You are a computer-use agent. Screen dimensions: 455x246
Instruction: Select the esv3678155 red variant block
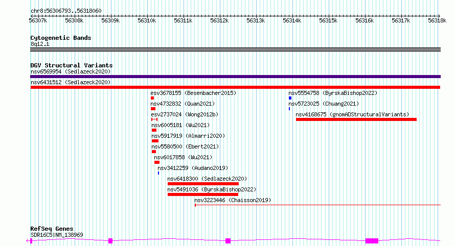pyautogui.click(x=152, y=98)
